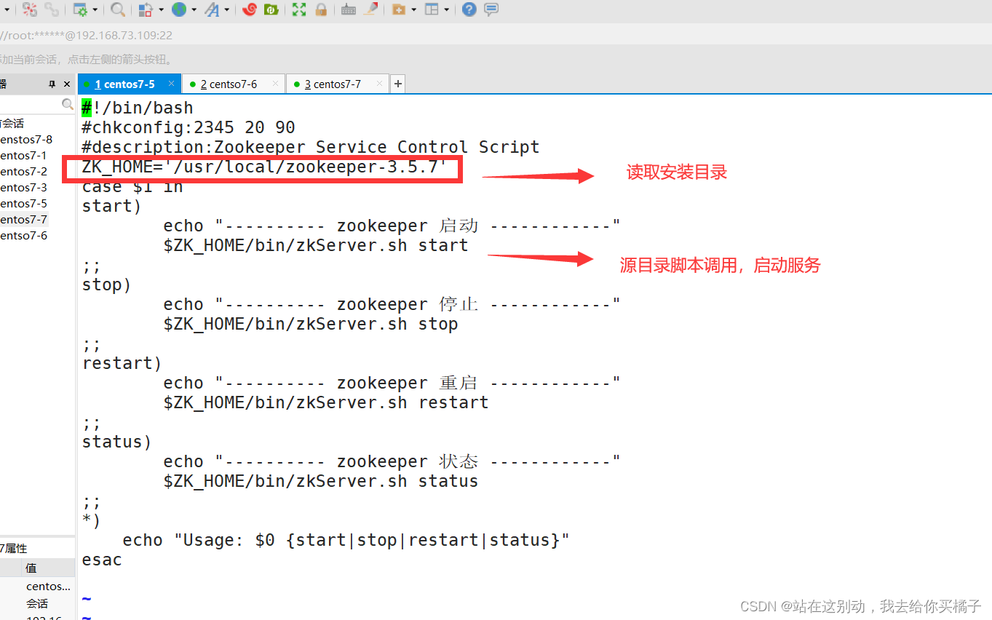Enter full screen via the green arrows icon
992x620 pixels.
299,9
